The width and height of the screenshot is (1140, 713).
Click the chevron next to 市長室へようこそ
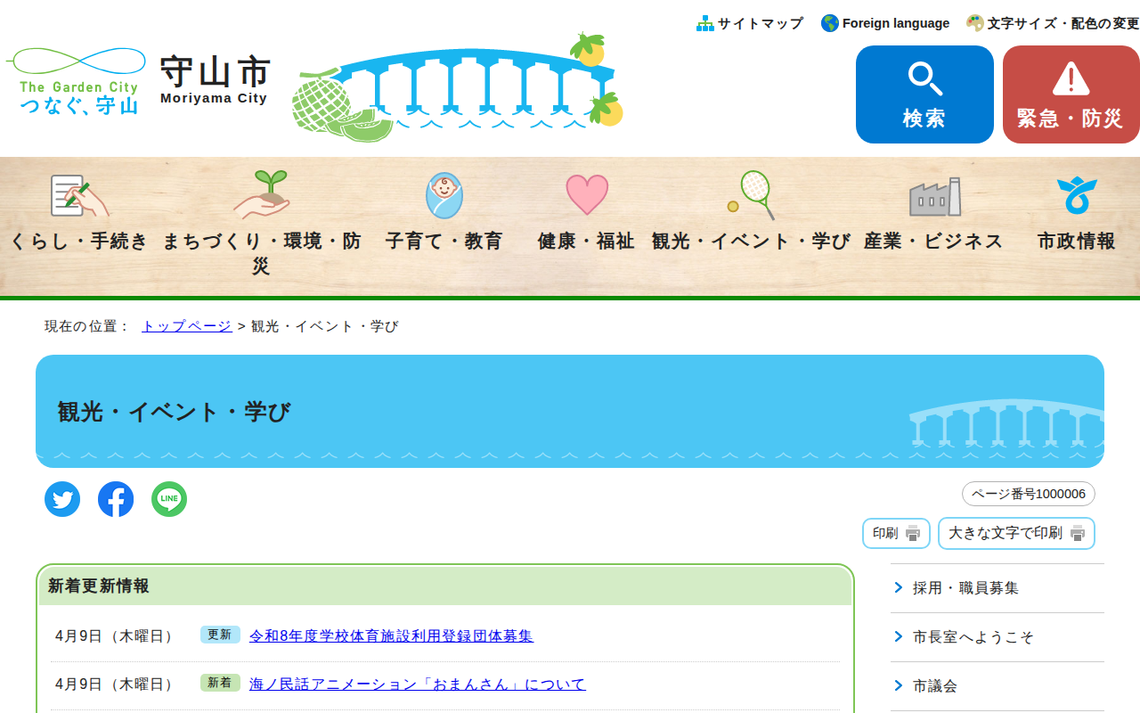pos(899,636)
